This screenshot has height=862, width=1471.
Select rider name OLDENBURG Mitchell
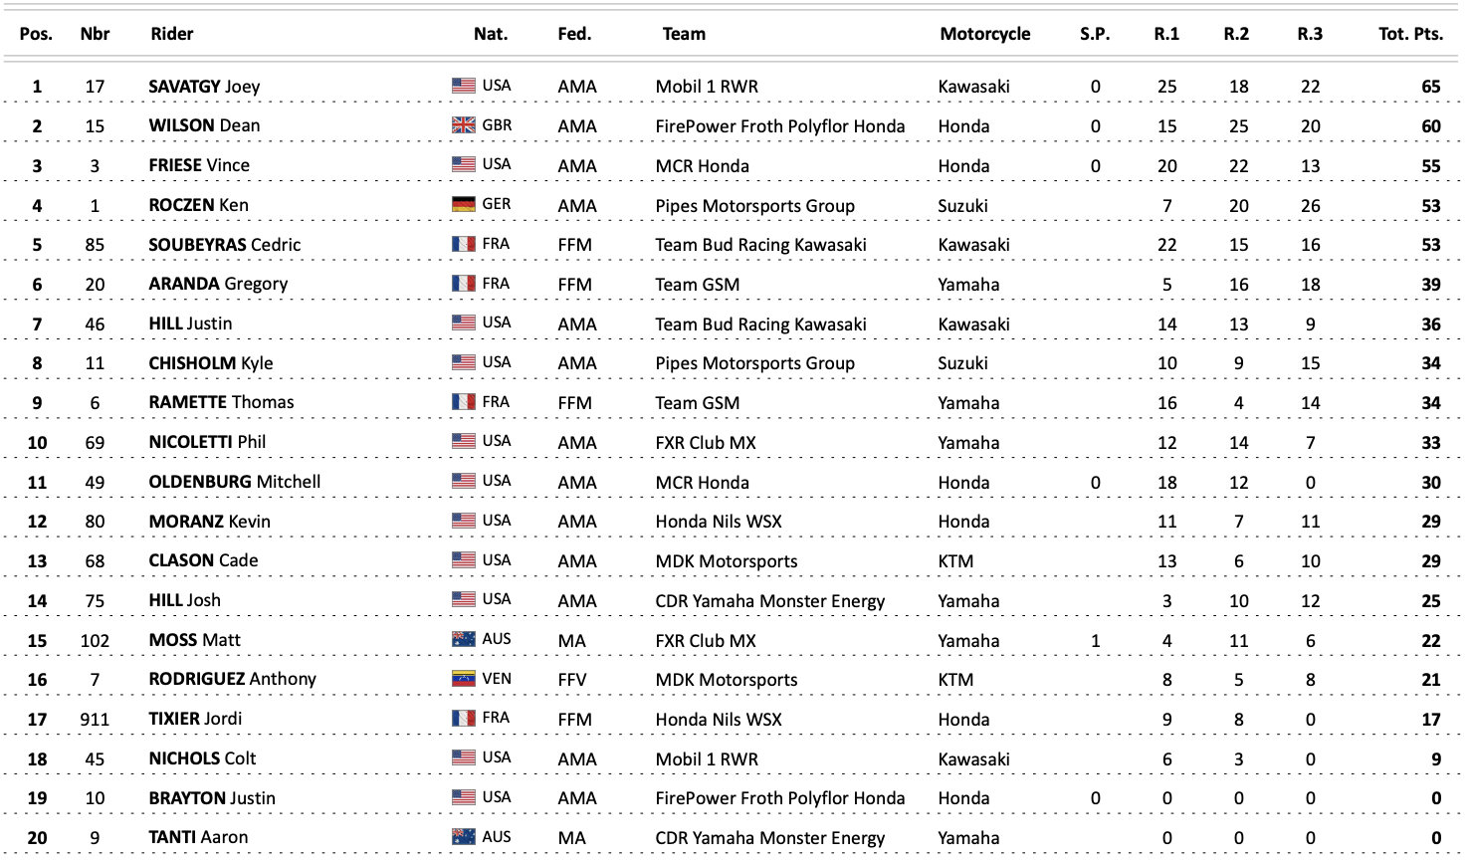click(x=235, y=482)
